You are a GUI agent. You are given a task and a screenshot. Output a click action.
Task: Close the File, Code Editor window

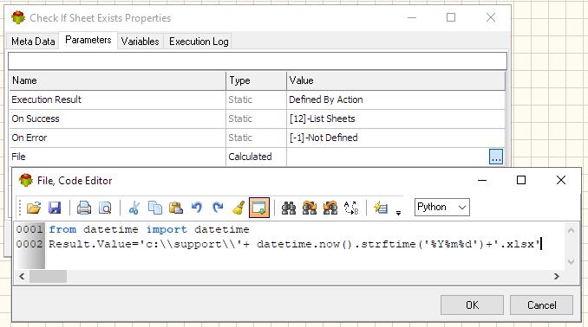click(x=561, y=180)
